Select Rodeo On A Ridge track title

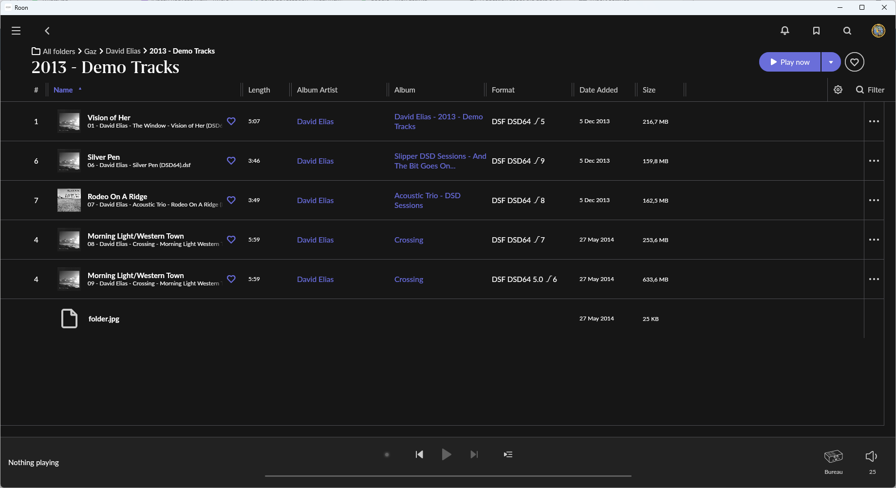(x=117, y=196)
